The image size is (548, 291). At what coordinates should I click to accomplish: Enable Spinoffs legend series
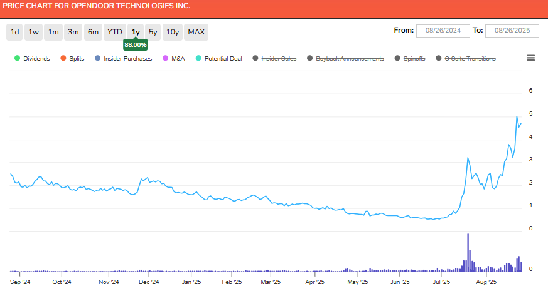[410, 59]
